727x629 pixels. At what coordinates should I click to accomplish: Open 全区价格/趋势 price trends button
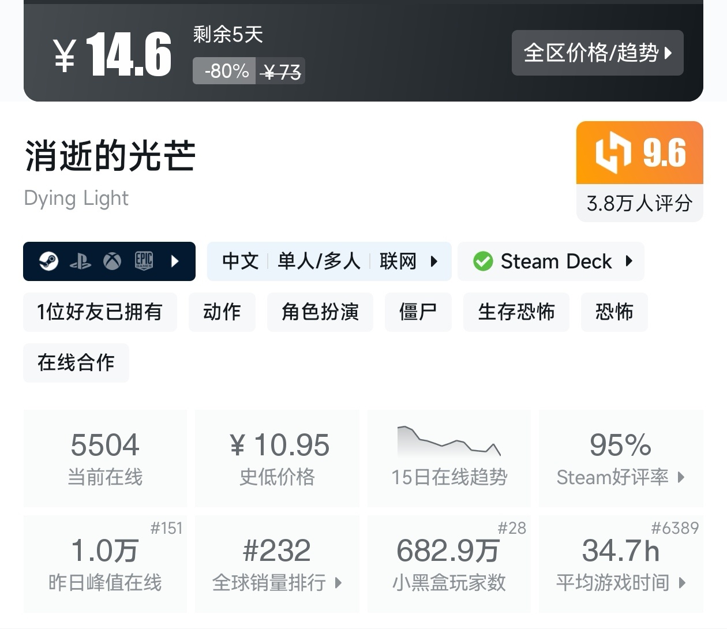pos(597,53)
